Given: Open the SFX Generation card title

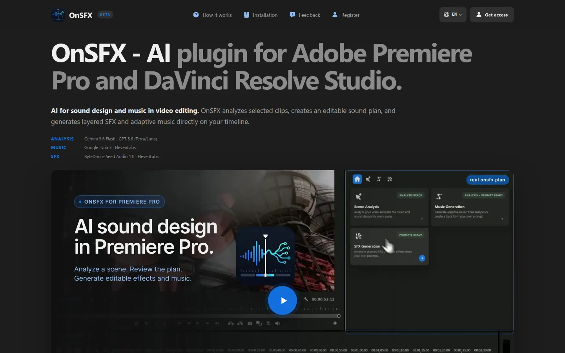Looking at the screenshot, I should pyautogui.click(x=367, y=246).
